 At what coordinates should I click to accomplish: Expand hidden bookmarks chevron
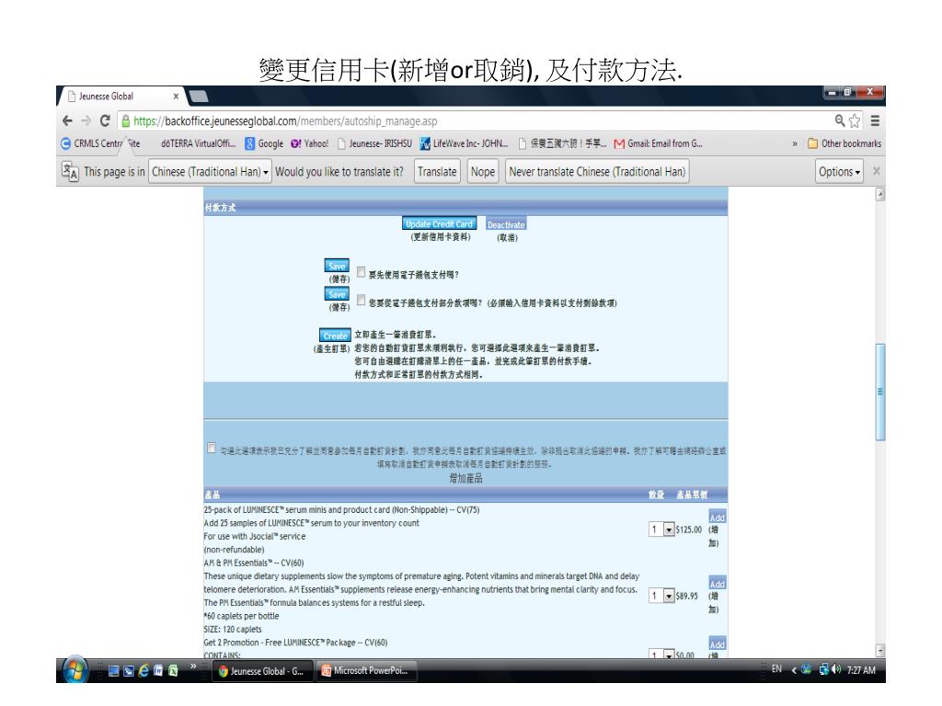(x=795, y=143)
